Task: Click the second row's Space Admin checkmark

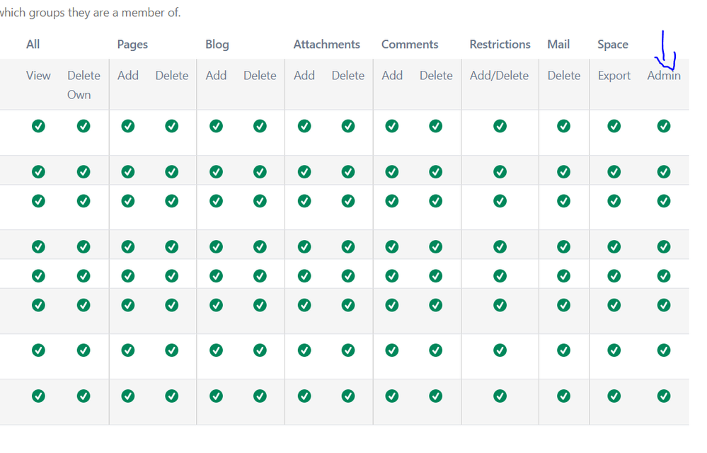Action: (664, 172)
